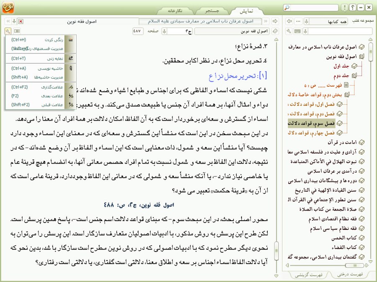Viewport: 377px width, 282px height.
Task: Click the down arrow of the text pane scrollbar
Action: click(276, 276)
